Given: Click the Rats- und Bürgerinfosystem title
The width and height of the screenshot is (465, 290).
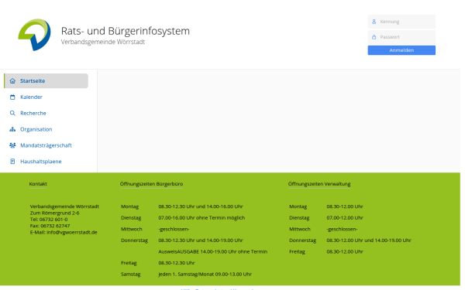Looking at the screenshot, I should tap(125, 31).
